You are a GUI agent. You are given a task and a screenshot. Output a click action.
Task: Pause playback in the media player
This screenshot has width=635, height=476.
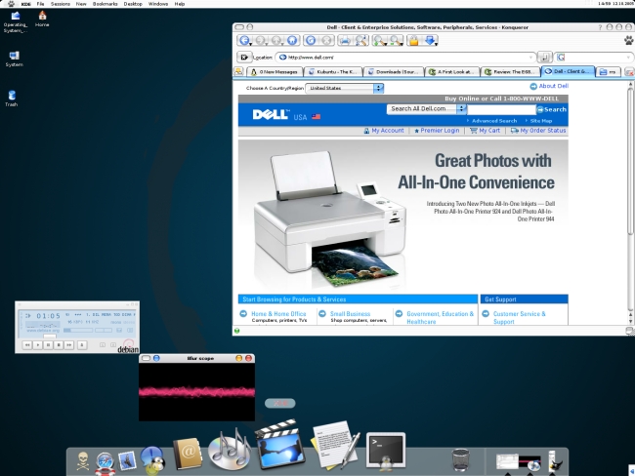48,345
